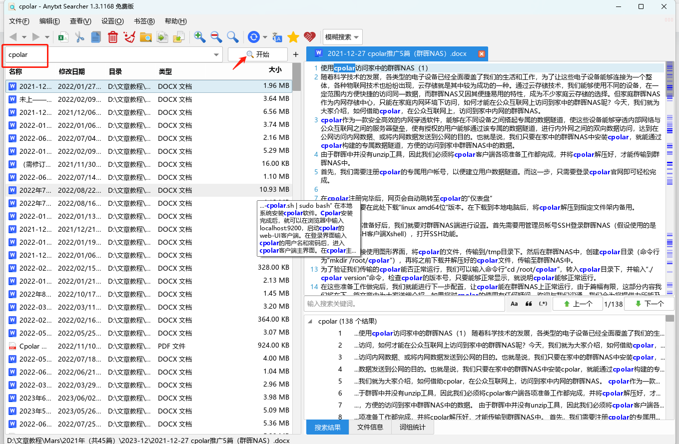679x444 pixels.
Task: Expand the refresh icon's dropdown arrow
Action: coord(264,36)
